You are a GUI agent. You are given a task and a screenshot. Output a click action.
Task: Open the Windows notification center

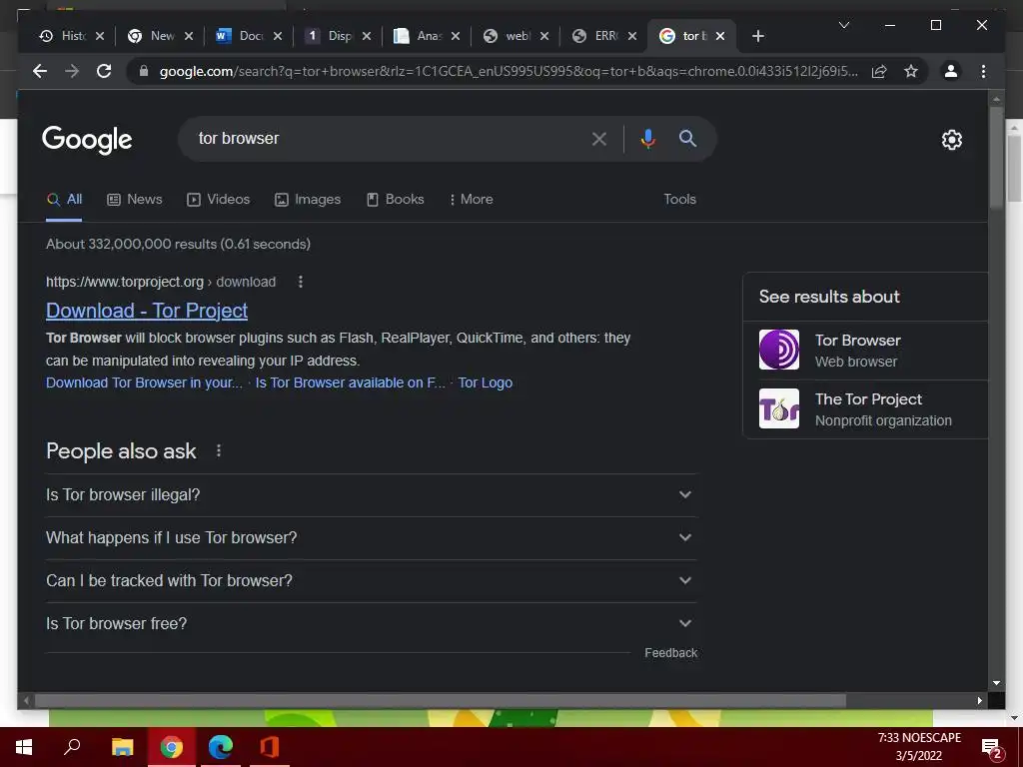pyautogui.click(x=992, y=749)
